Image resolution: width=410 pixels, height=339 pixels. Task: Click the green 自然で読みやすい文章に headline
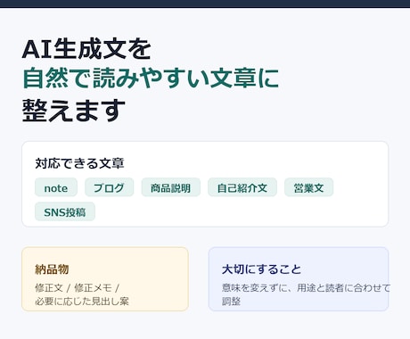coord(151,79)
